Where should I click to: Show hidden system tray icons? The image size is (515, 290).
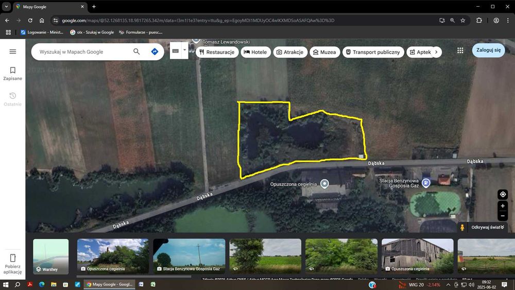[x=448, y=285]
